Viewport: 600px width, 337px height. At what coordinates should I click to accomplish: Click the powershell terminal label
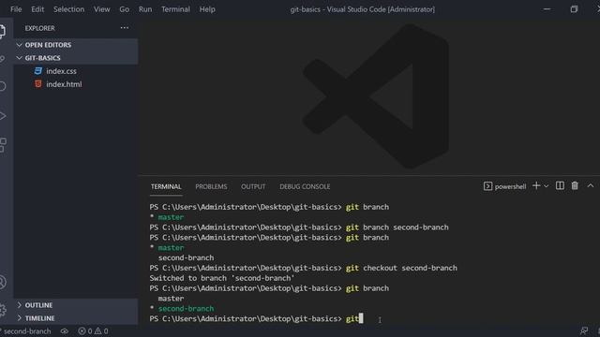pos(510,186)
